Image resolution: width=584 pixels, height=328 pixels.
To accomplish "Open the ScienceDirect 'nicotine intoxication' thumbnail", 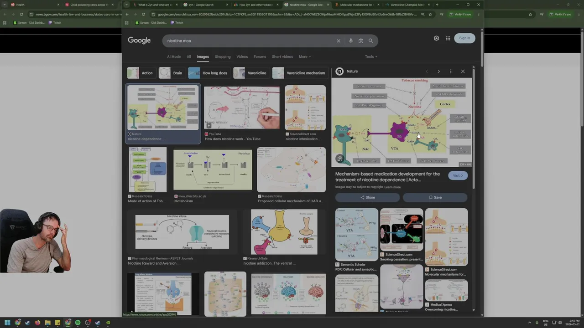I will [x=305, y=108].
